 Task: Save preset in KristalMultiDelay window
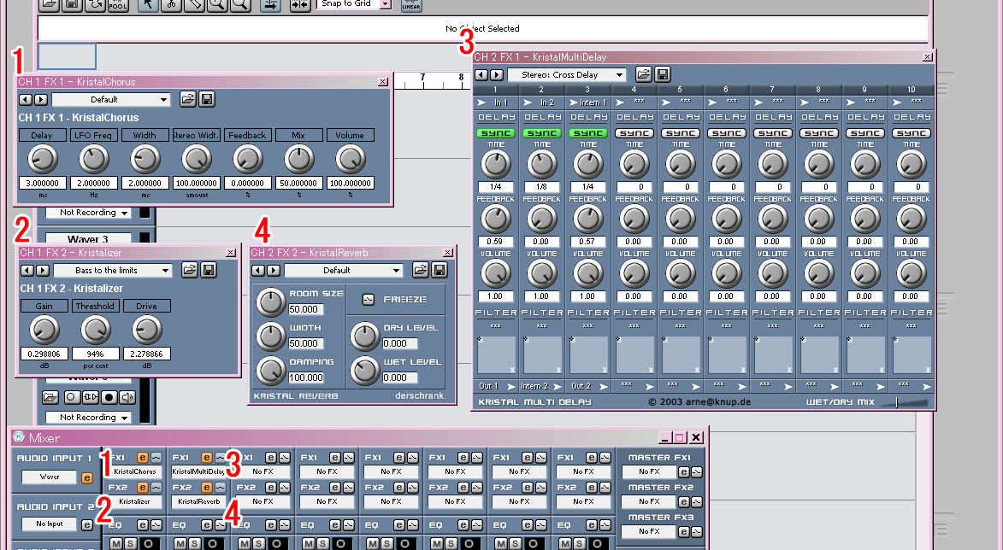663,74
